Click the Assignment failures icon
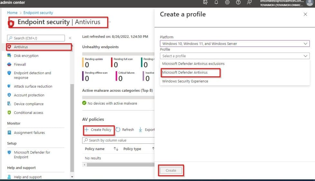This screenshot has height=181, width=315. tap(9, 133)
